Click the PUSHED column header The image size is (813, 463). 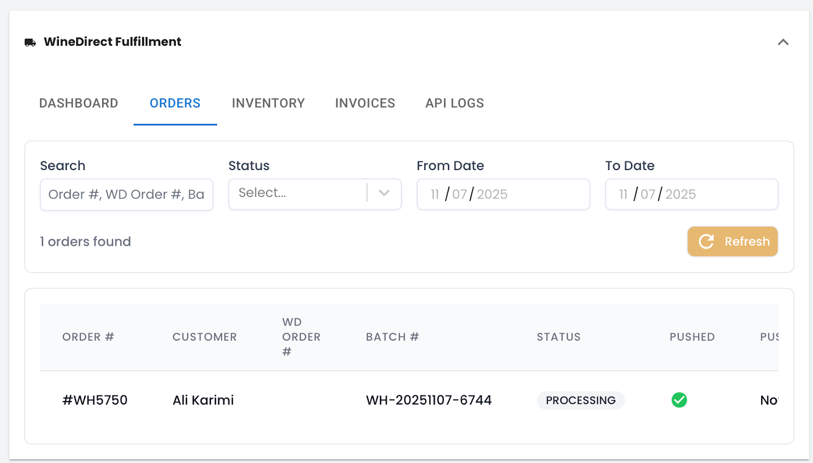(692, 337)
